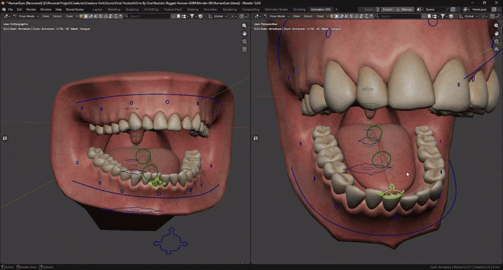This screenshot has width=503, height=270.
Task: Open the Blender logo menu
Action: (x=4, y=9)
